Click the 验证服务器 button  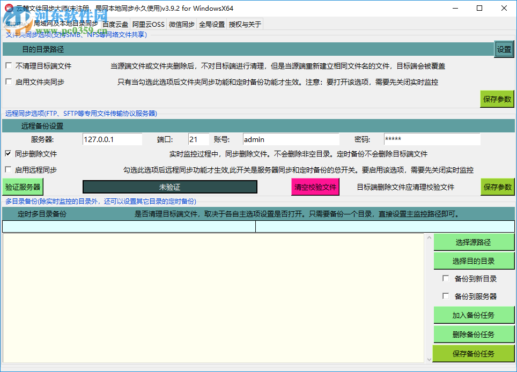pos(23,187)
